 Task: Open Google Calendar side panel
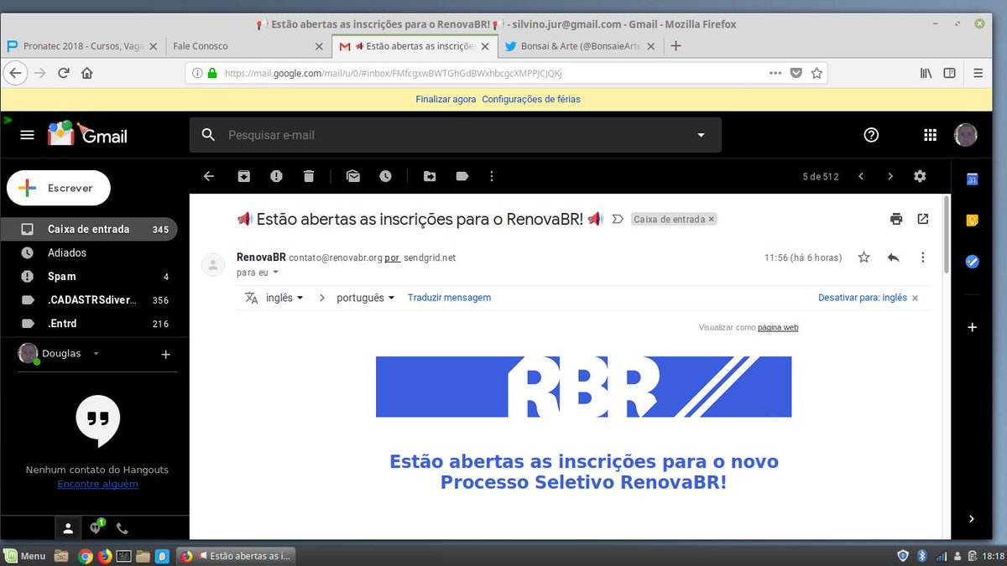973,179
